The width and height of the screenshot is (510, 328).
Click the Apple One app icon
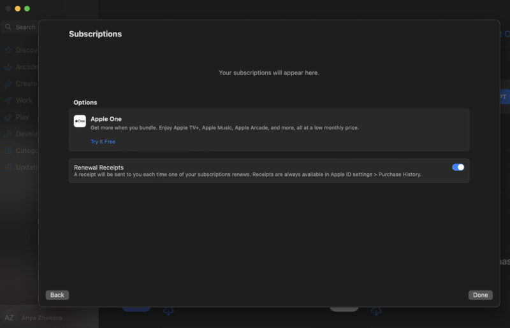tap(80, 121)
